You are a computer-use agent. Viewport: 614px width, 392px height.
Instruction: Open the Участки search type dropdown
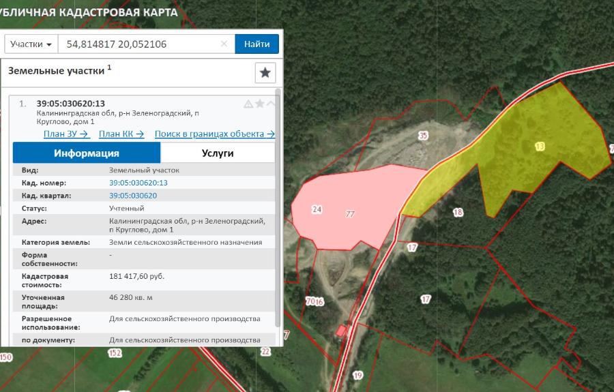pos(31,44)
